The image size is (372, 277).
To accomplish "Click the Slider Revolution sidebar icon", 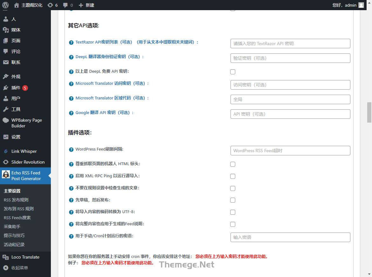I will pos(6,162).
